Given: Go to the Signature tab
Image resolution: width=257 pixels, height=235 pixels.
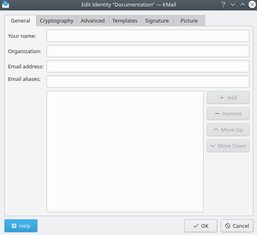Looking at the screenshot, I should [157, 21].
